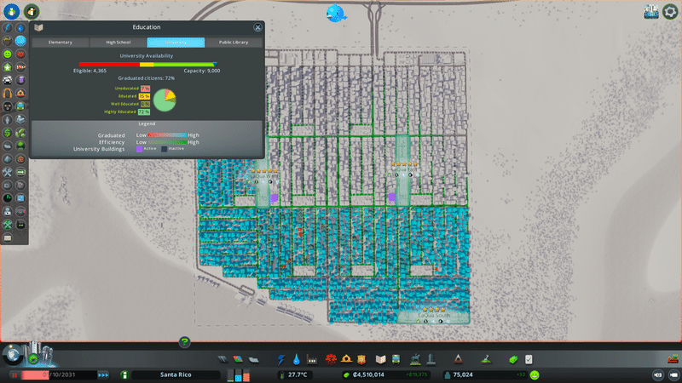Open the Zoning build menu

click(x=238, y=359)
